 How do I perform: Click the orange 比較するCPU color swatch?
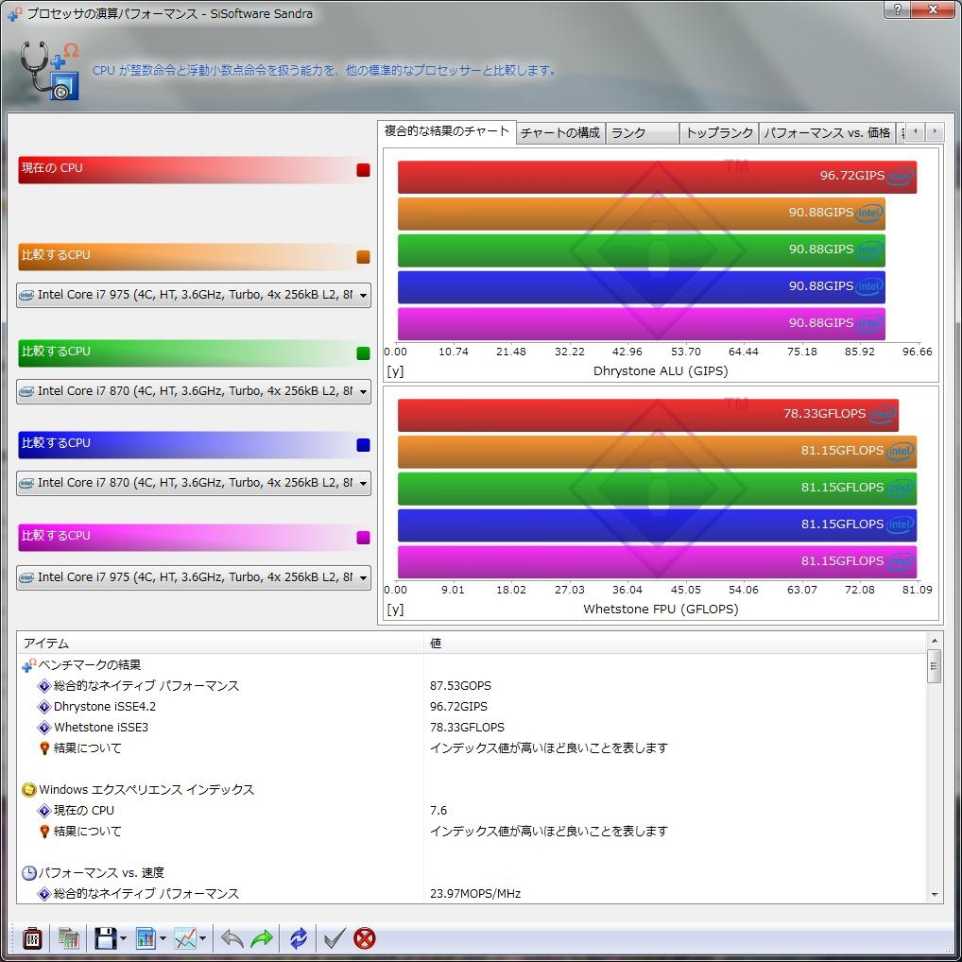[363, 257]
